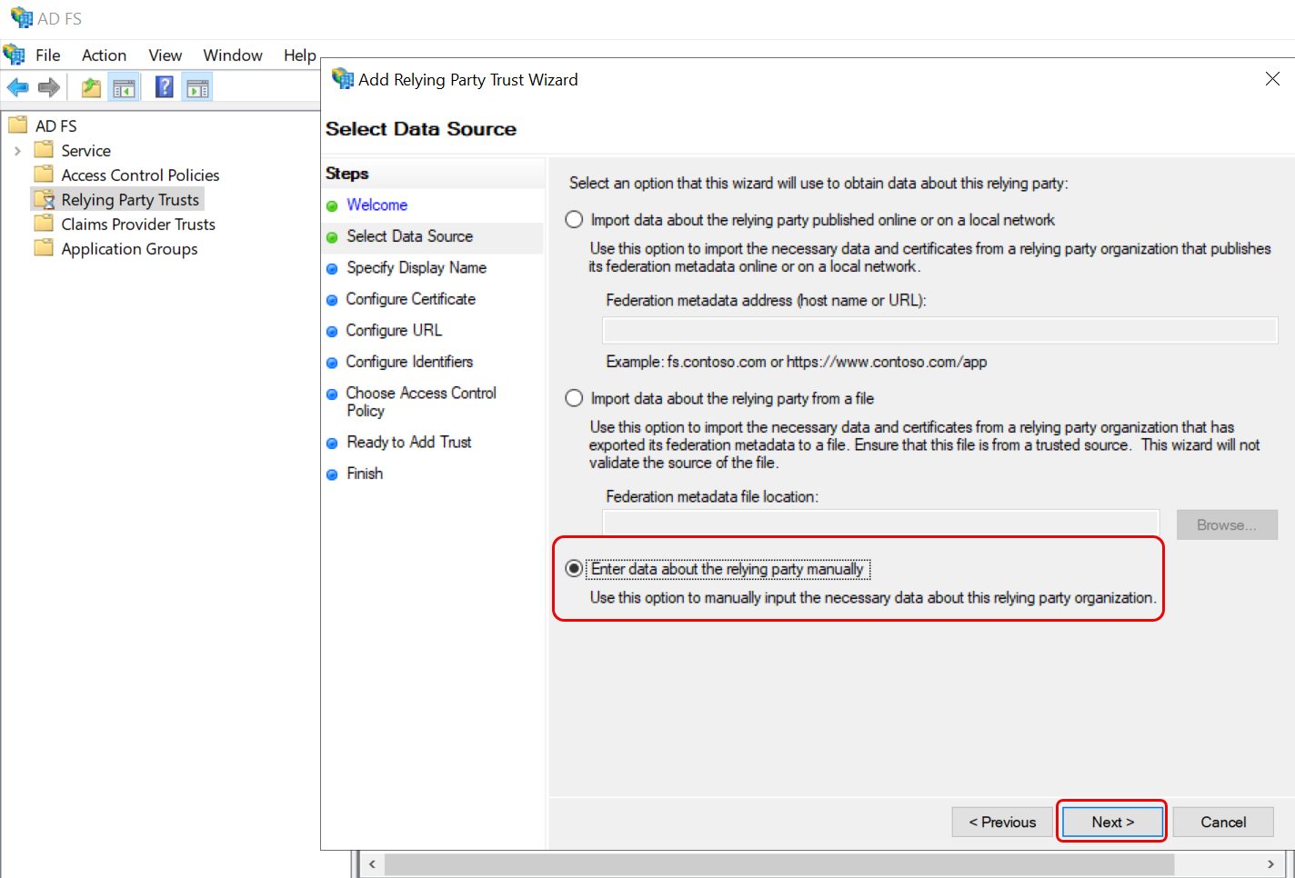
Task: Select the AD FS root tree item label
Action: (x=55, y=126)
